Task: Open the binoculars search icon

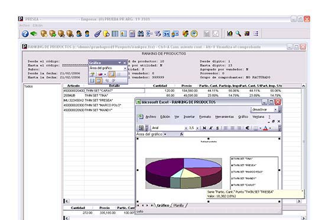Action: (141, 34)
